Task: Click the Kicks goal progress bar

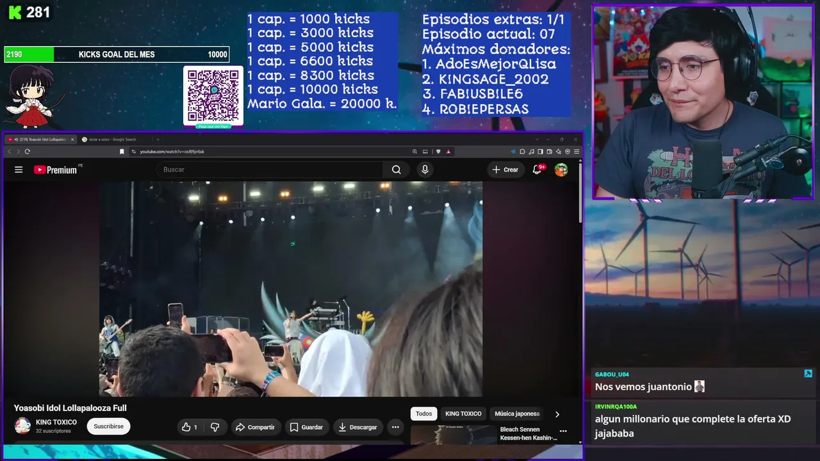Action: [x=117, y=54]
